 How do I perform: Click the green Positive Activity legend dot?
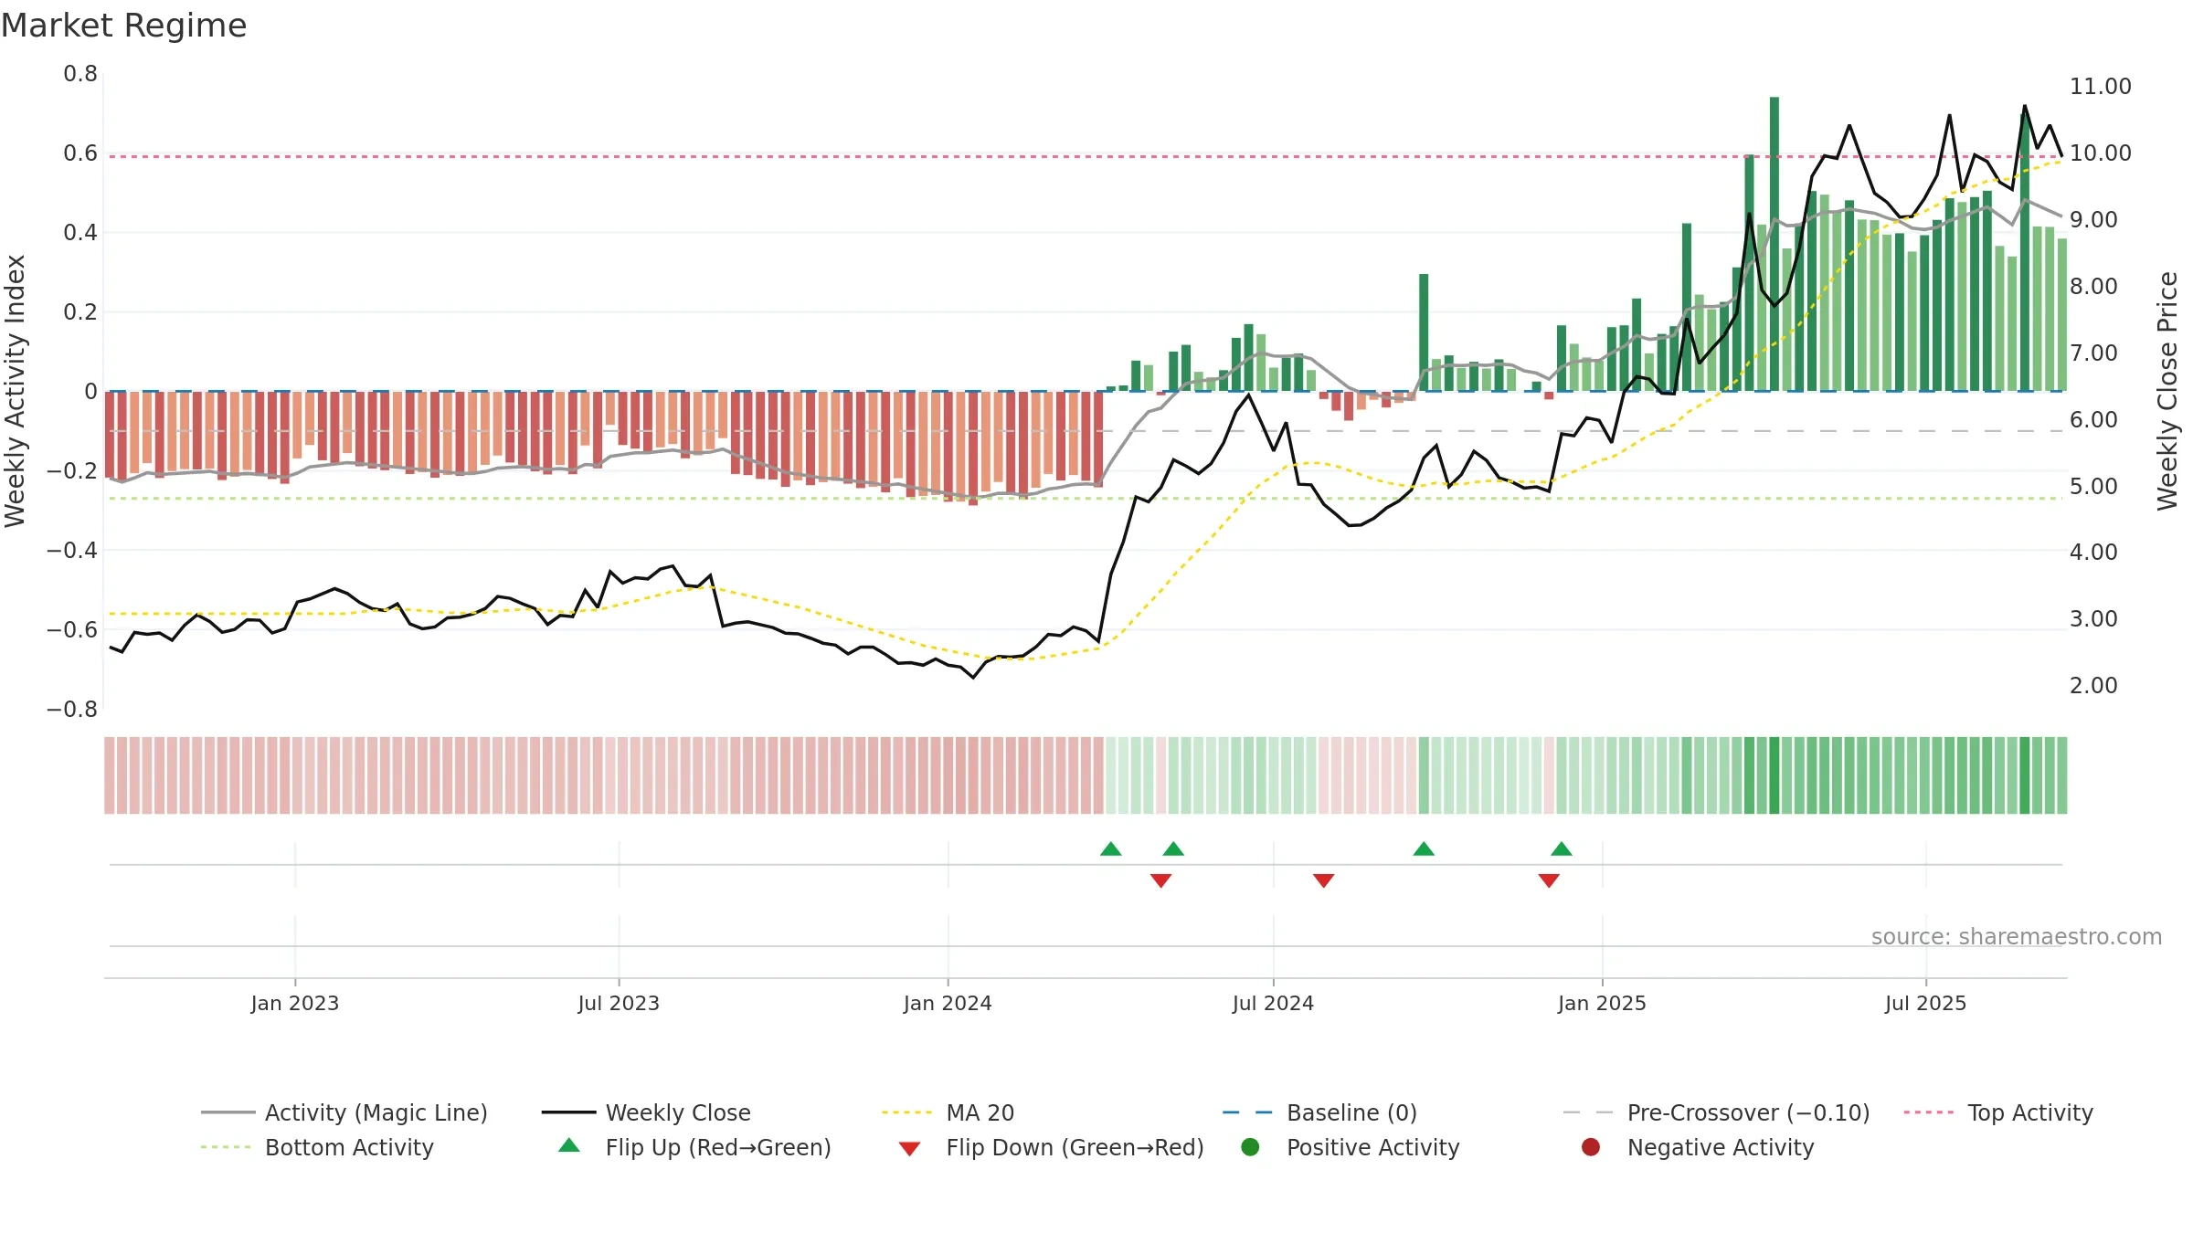[1250, 1146]
